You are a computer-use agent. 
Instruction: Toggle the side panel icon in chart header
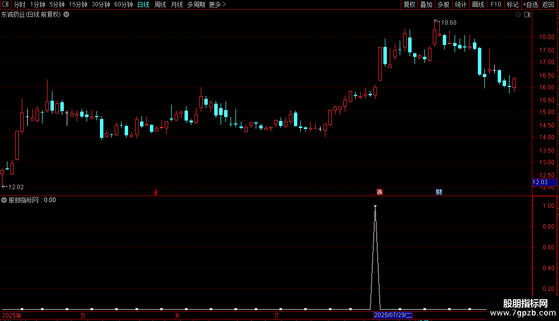(527, 15)
